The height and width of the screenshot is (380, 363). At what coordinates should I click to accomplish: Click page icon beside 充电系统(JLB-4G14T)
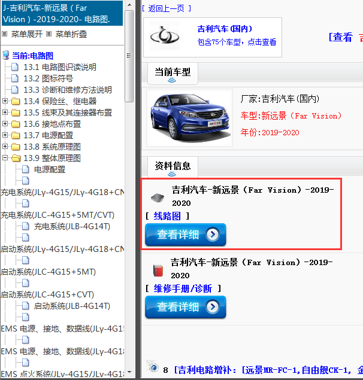tap(26, 226)
